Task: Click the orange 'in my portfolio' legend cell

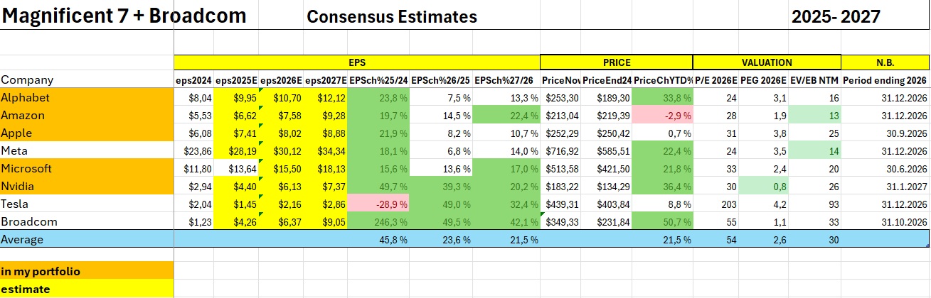Action: [x=87, y=272]
